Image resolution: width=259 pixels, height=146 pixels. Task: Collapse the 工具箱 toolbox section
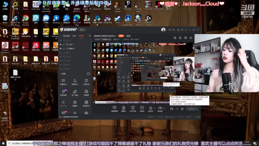point(88,74)
